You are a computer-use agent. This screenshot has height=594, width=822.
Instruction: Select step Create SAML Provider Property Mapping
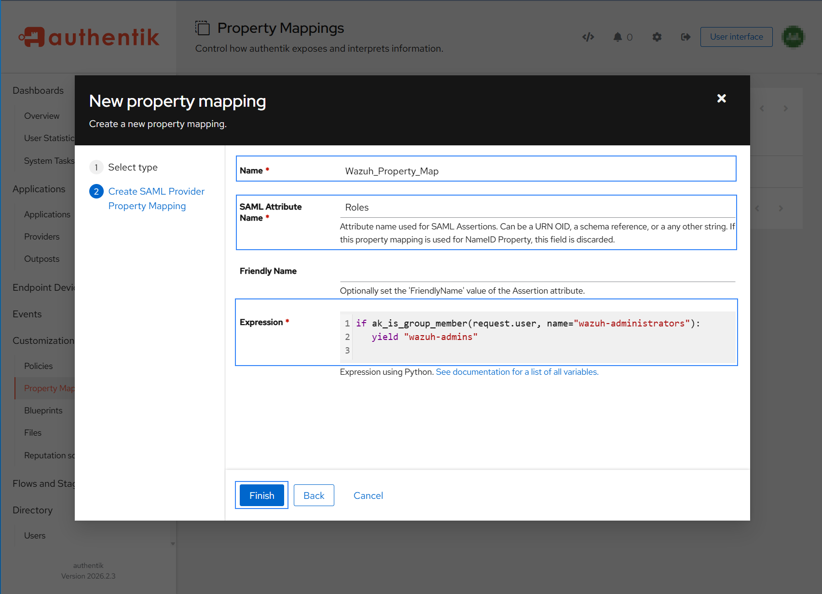(x=147, y=198)
